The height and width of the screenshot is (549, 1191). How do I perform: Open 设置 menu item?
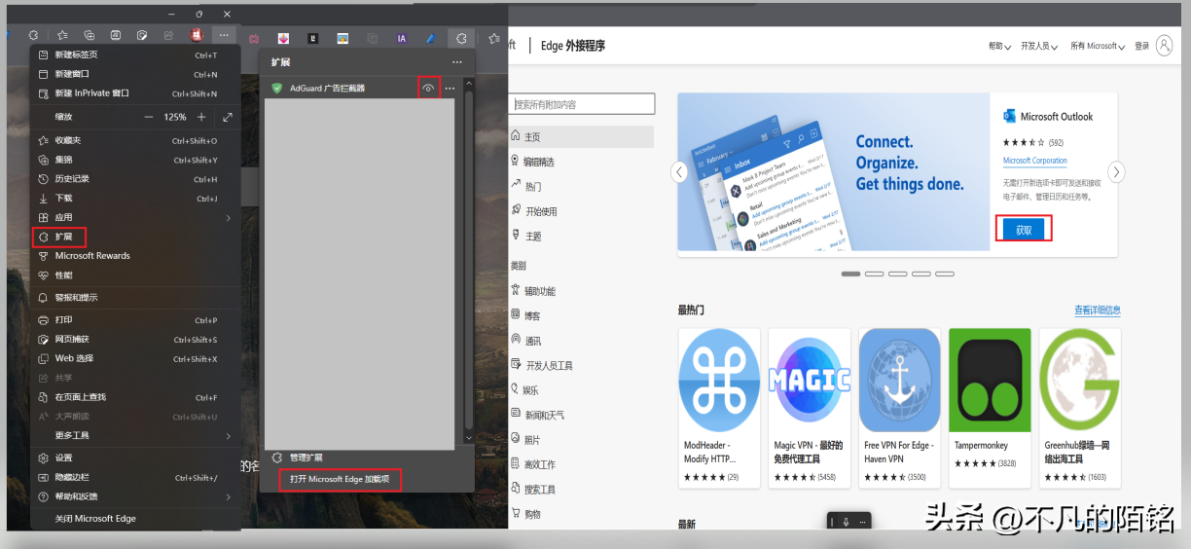135,457
